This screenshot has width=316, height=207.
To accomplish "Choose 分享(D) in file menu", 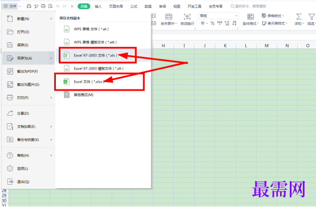I will 29,113.
